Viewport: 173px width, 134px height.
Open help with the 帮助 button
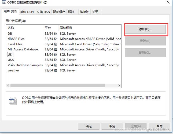[x=159, y=126]
